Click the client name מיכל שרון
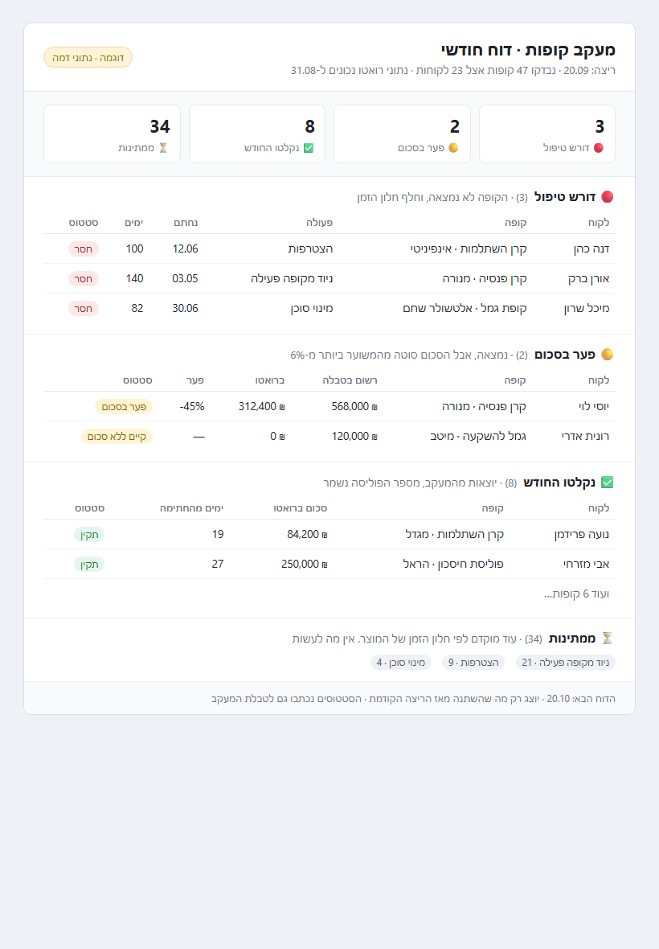The width and height of the screenshot is (659, 949). 587,308
